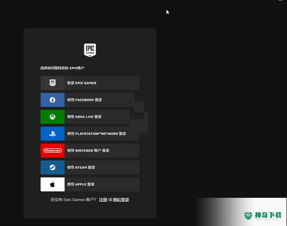This screenshot has height=226, width=287.
Task: Click the Steam icon tile
Action: (x=53, y=168)
